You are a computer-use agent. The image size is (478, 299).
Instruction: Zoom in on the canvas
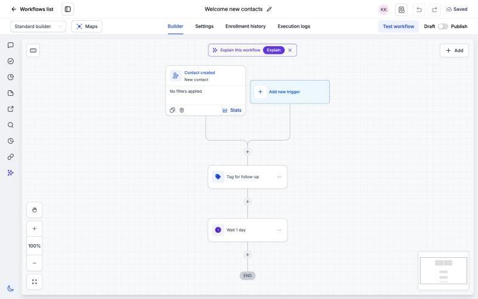coord(35,228)
